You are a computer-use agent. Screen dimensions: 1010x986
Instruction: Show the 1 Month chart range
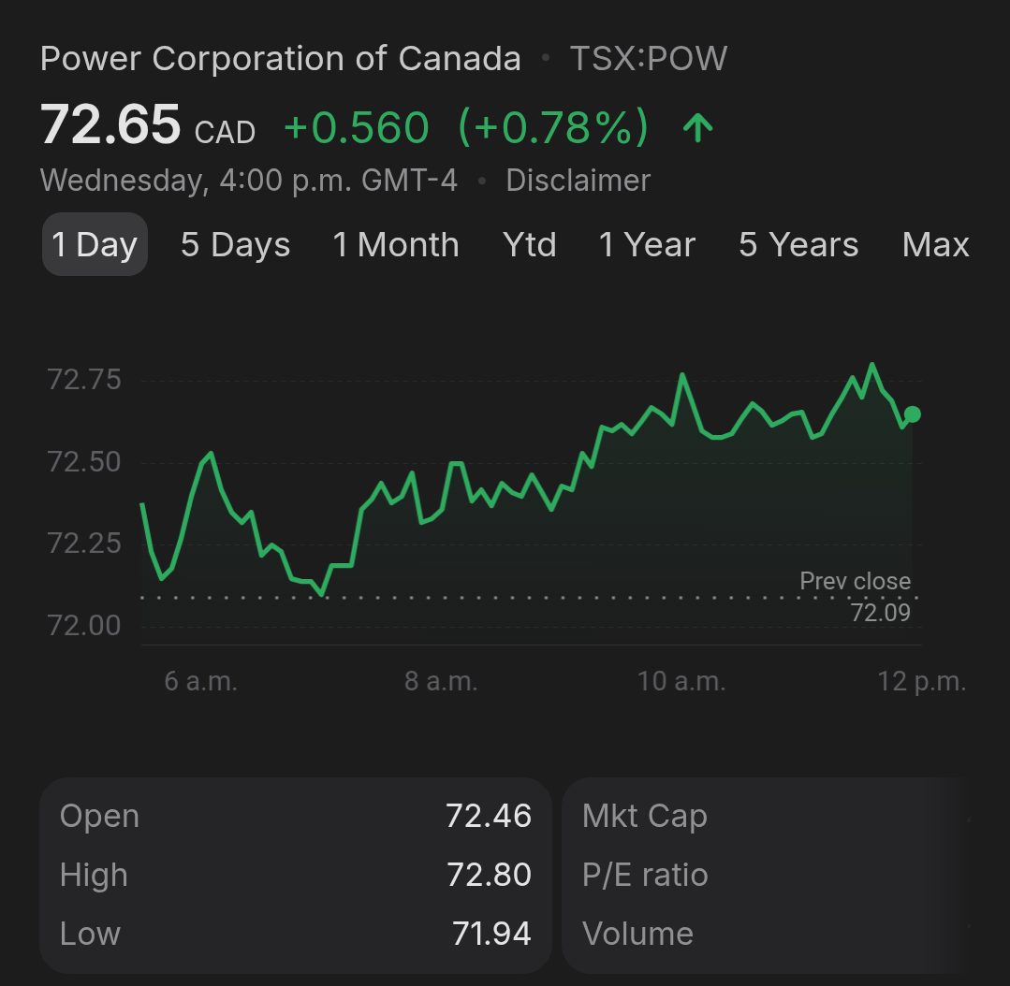(x=396, y=245)
